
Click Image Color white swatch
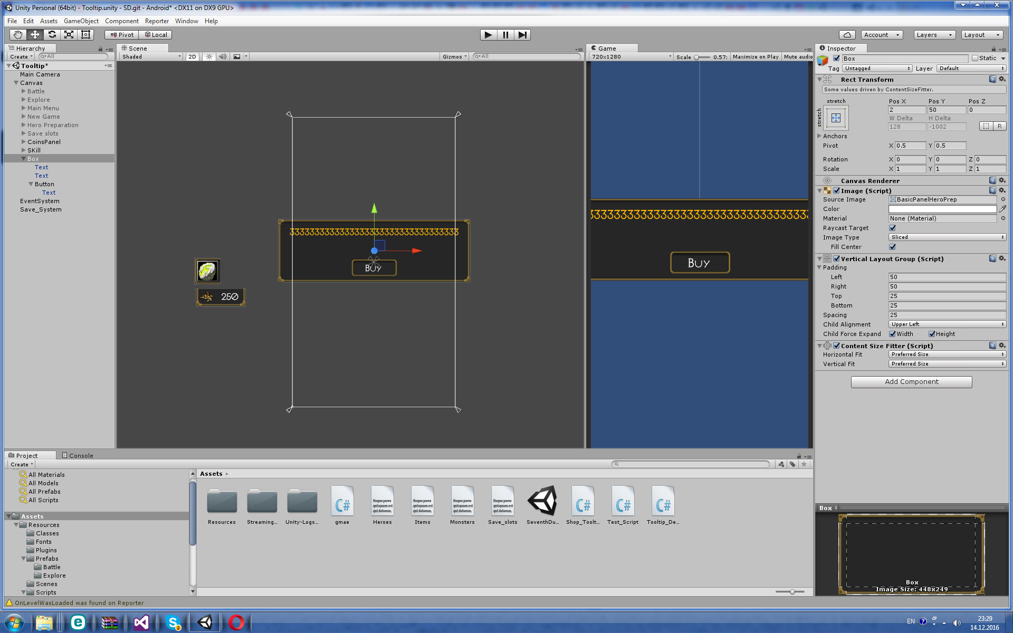click(x=942, y=209)
